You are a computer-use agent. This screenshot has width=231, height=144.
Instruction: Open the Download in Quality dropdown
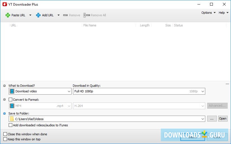click(x=139, y=91)
